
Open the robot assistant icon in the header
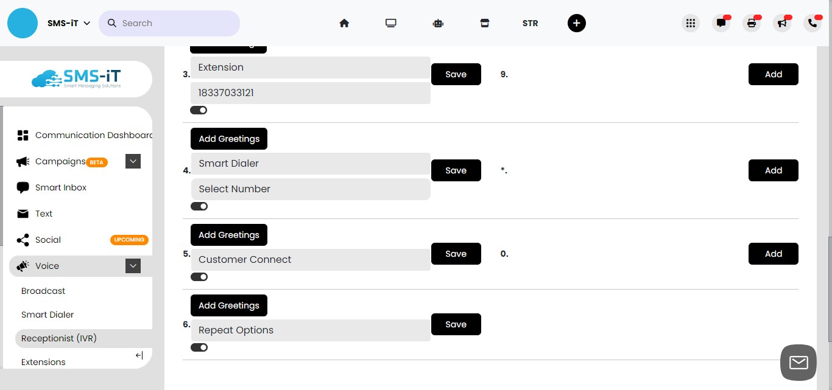[x=437, y=23]
